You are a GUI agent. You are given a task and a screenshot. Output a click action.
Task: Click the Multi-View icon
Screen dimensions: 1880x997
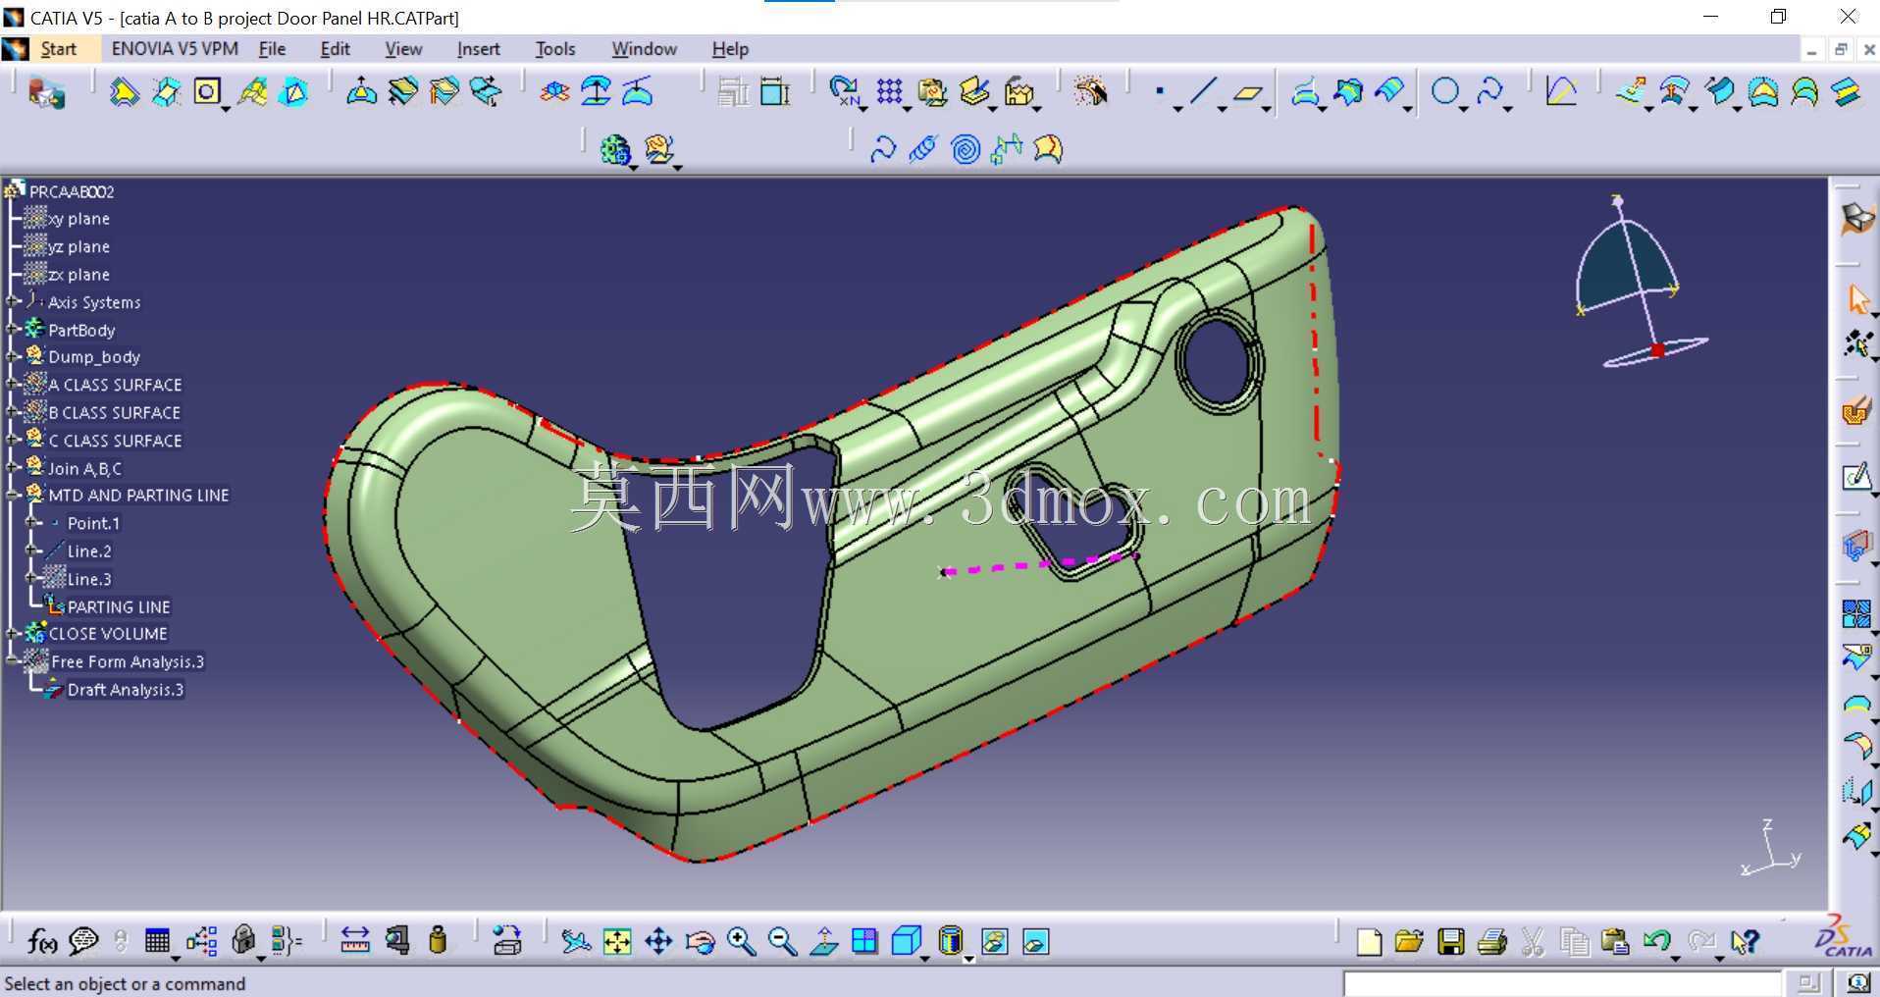coord(864,942)
